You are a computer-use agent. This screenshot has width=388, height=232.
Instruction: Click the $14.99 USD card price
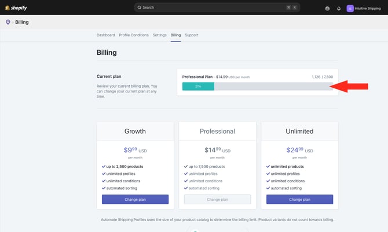[217, 150]
